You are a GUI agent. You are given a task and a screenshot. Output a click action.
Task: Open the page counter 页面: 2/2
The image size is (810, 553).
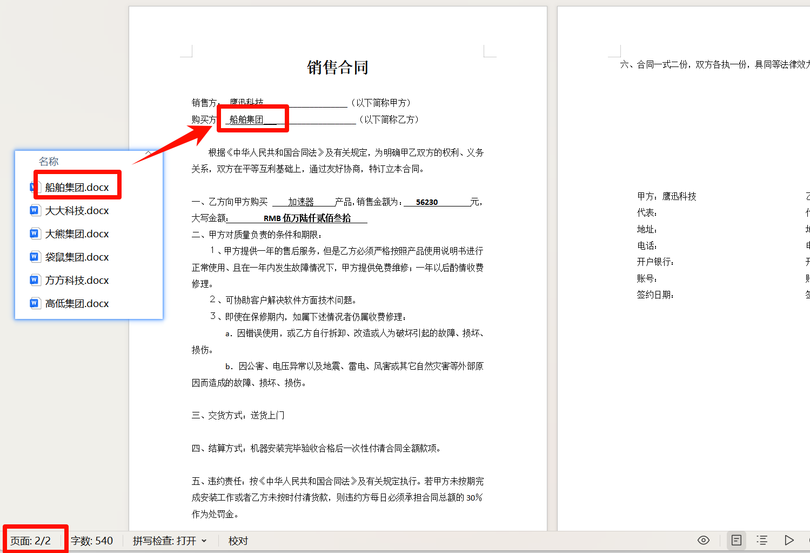click(31, 539)
